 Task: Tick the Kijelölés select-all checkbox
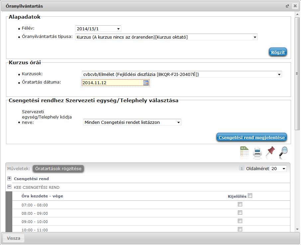tap(250, 196)
